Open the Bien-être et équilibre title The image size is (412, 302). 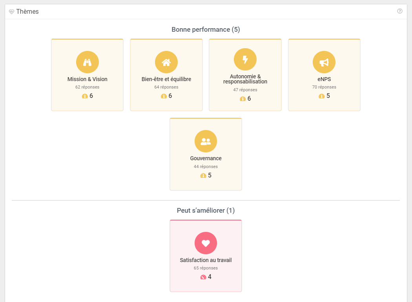[166, 79]
